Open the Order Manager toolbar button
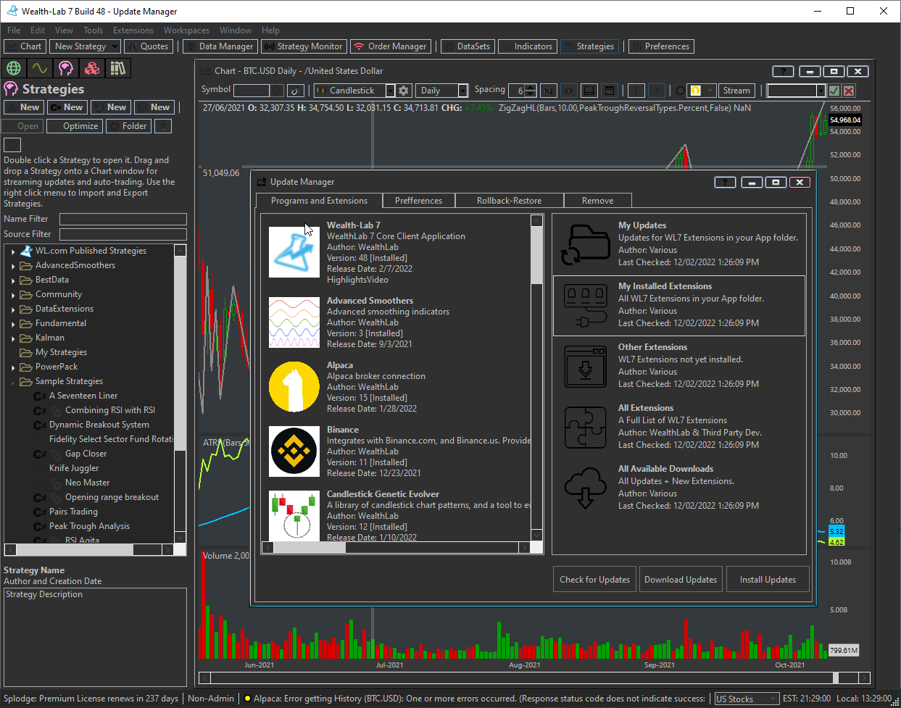This screenshot has height=708, width=901. point(391,46)
